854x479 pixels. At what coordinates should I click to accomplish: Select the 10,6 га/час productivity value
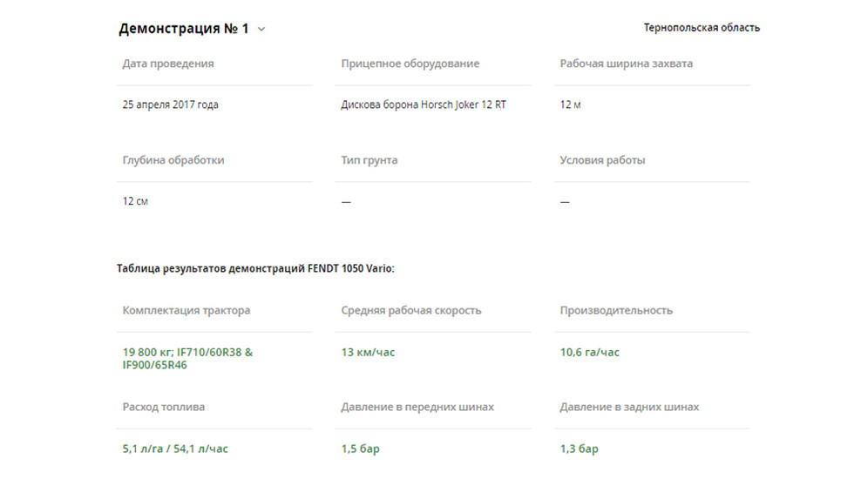click(x=589, y=352)
